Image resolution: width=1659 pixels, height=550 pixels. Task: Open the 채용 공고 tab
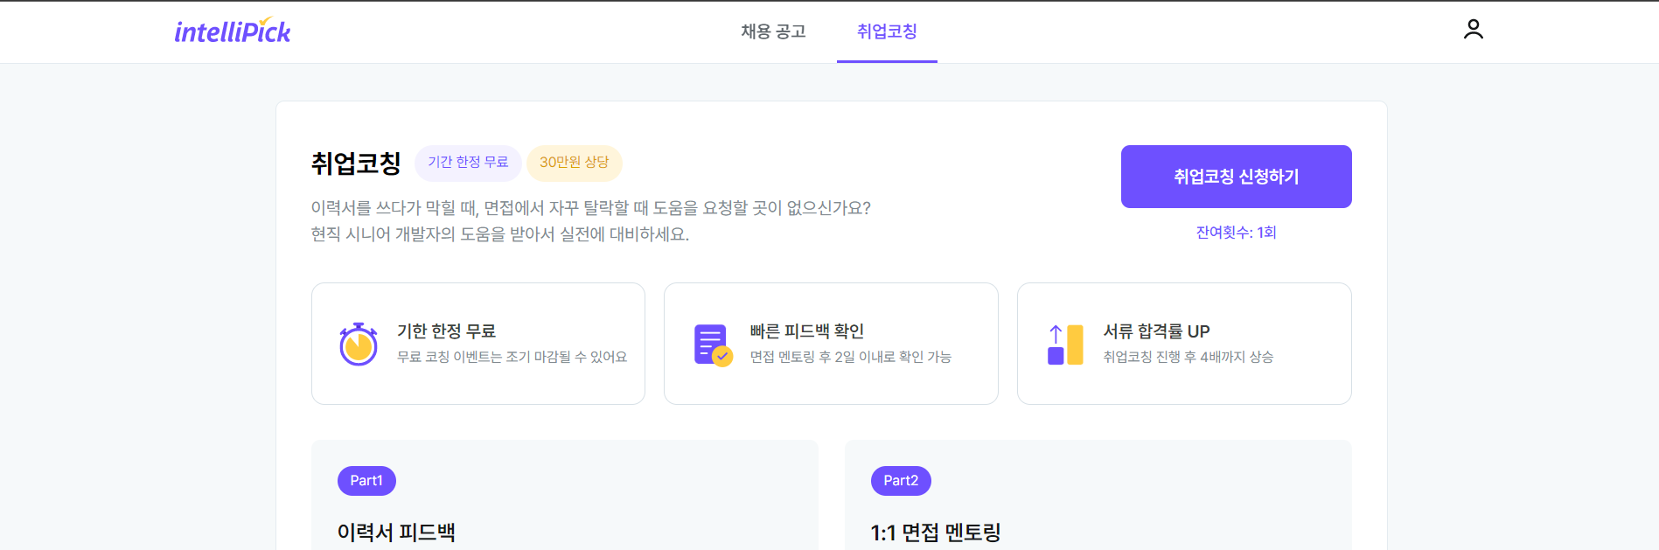773,31
